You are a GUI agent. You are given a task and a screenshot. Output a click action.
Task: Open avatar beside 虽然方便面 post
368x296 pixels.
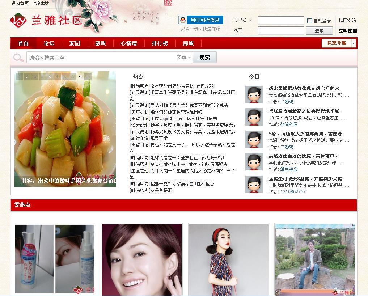254,162
